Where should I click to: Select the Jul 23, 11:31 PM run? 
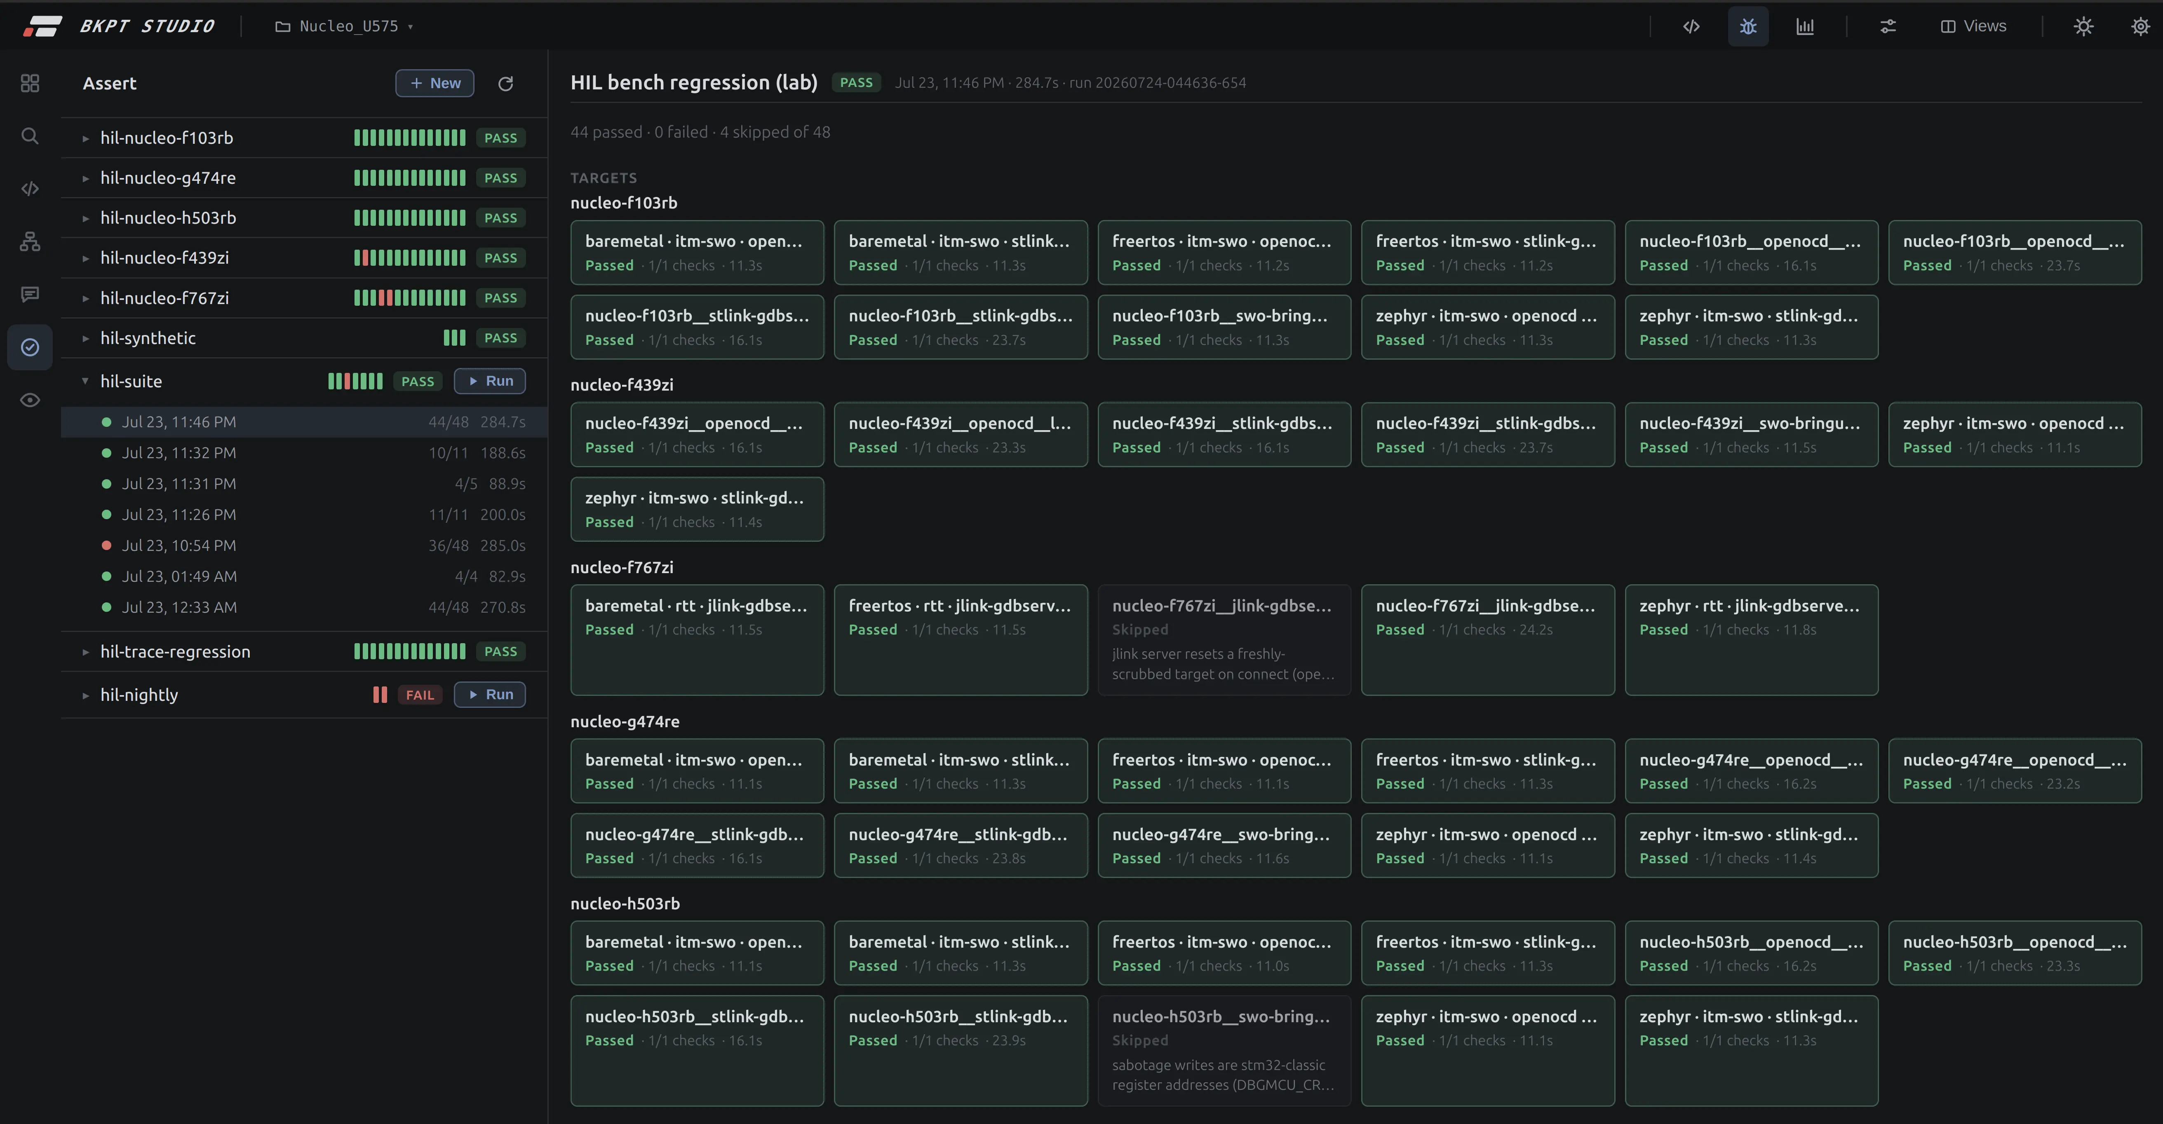tap(304, 484)
